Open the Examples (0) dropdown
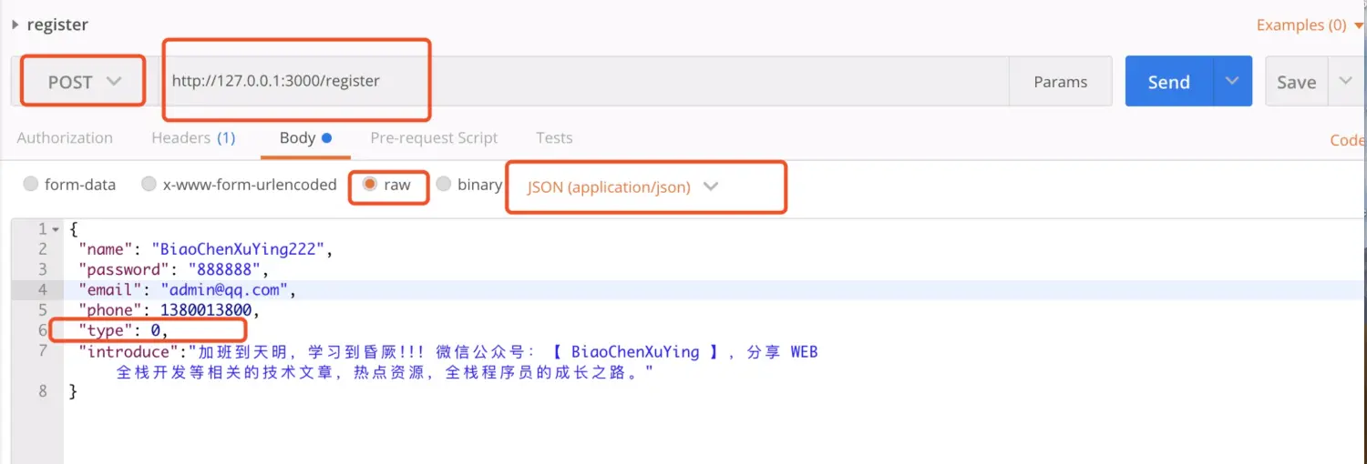Viewport: 1367px width, 464px height. (x=1310, y=25)
